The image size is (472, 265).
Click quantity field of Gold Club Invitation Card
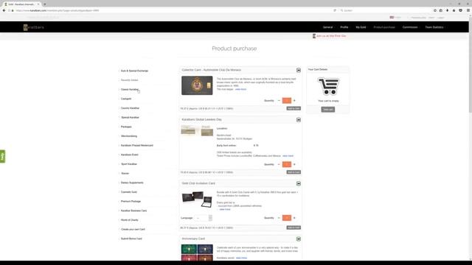point(287,218)
